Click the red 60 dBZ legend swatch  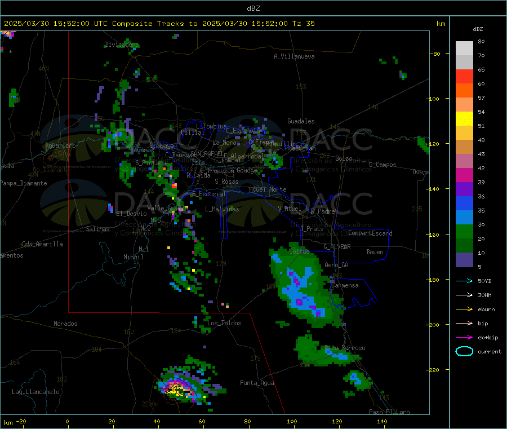(x=464, y=76)
